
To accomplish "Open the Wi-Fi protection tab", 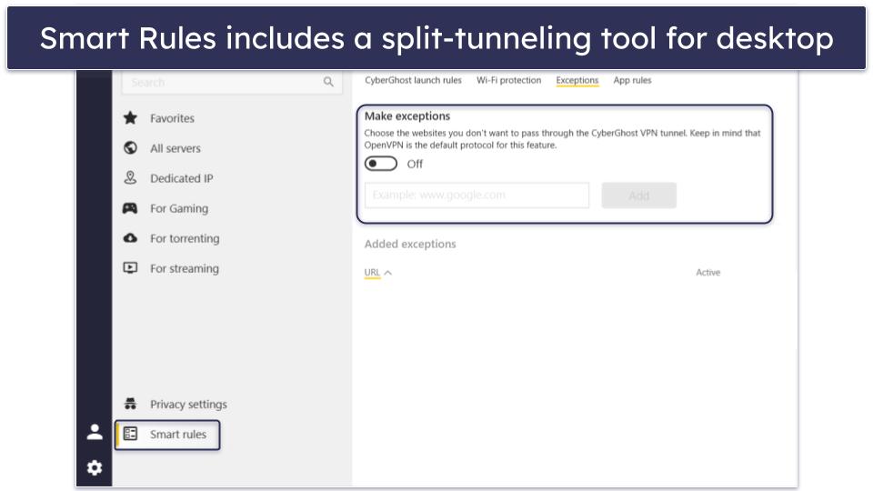I will [508, 80].
